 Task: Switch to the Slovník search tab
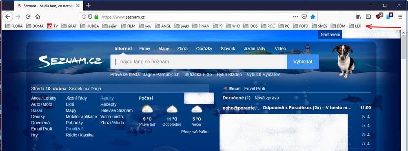pyautogui.click(x=228, y=49)
